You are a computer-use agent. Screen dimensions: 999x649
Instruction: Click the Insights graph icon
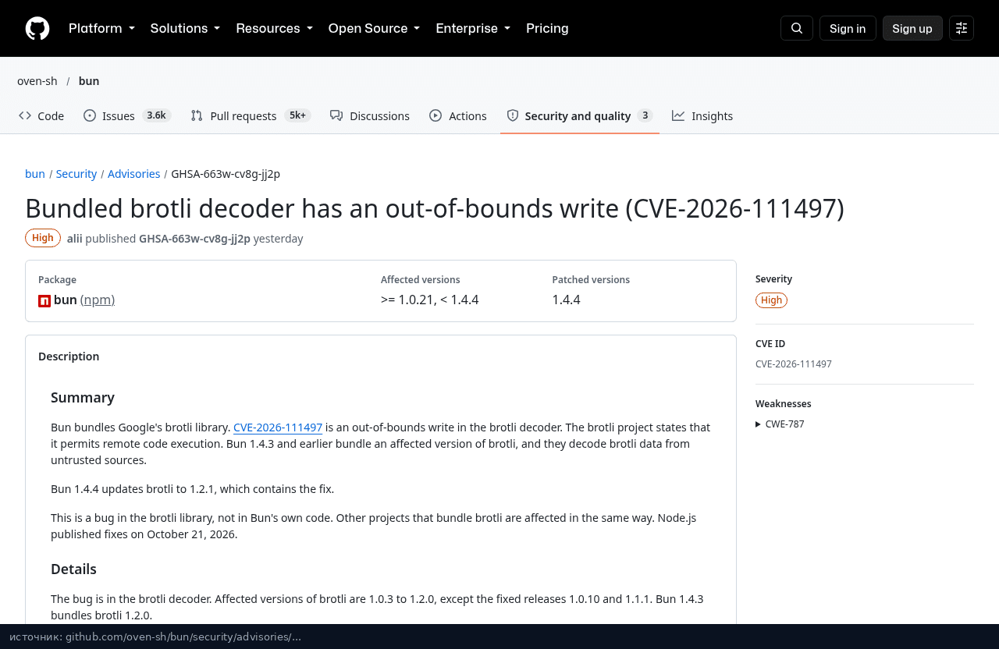click(678, 115)
